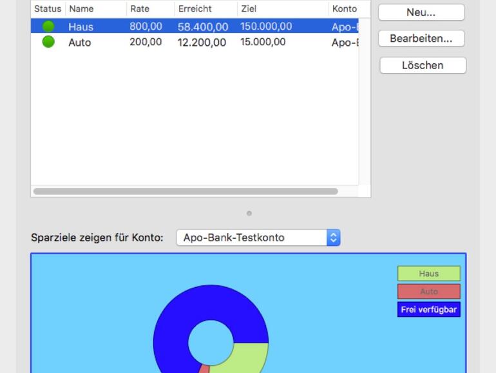The image size is (496, 373).
Task: Click the Bearbeiten... button
Action: [421, 38]
